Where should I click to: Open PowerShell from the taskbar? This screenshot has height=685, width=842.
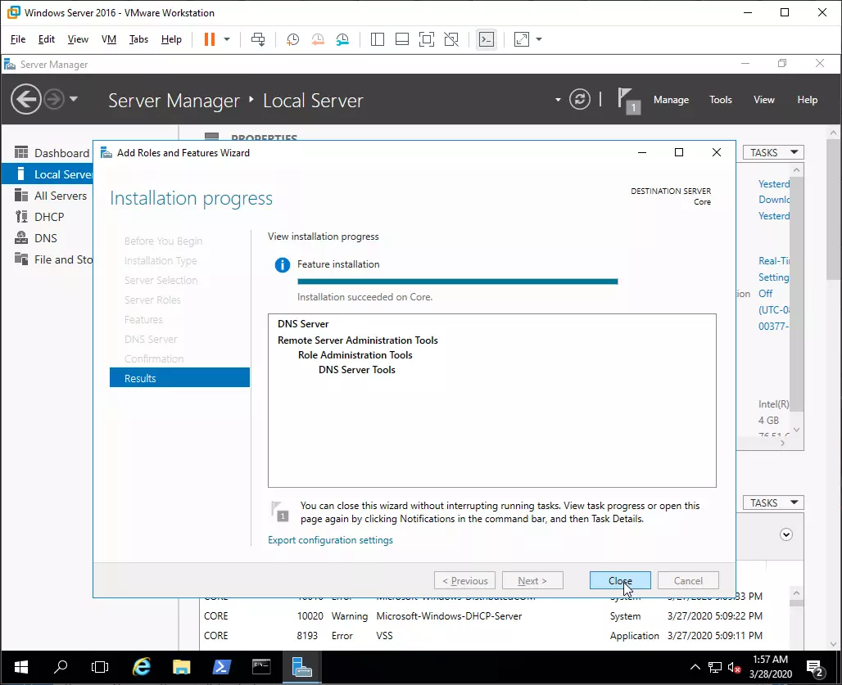point(221,667)
